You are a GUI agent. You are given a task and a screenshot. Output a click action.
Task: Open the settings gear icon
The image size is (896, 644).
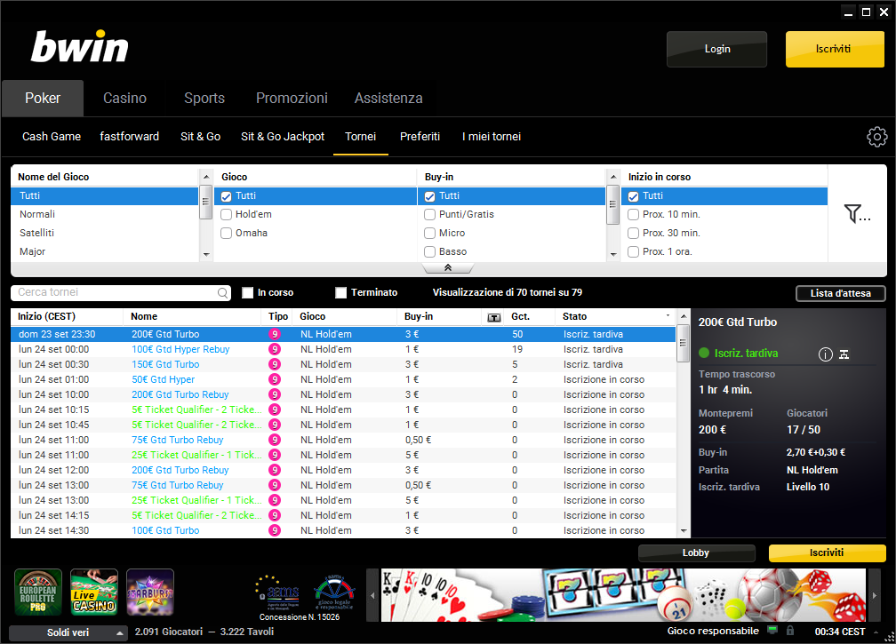(876, 137)
